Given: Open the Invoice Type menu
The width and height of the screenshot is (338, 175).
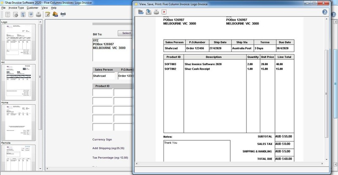Looking at the screenshot, I should pos(16,8).
